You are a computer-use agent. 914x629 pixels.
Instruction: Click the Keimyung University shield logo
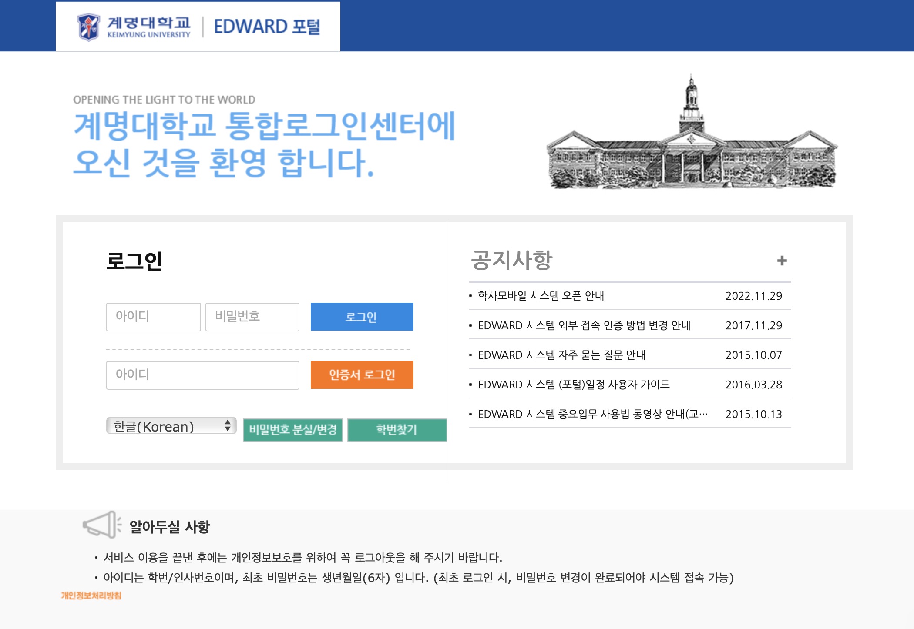[89, 26]
